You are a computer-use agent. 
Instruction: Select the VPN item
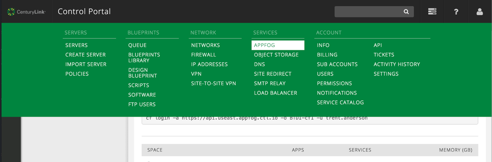coord(196,74)
